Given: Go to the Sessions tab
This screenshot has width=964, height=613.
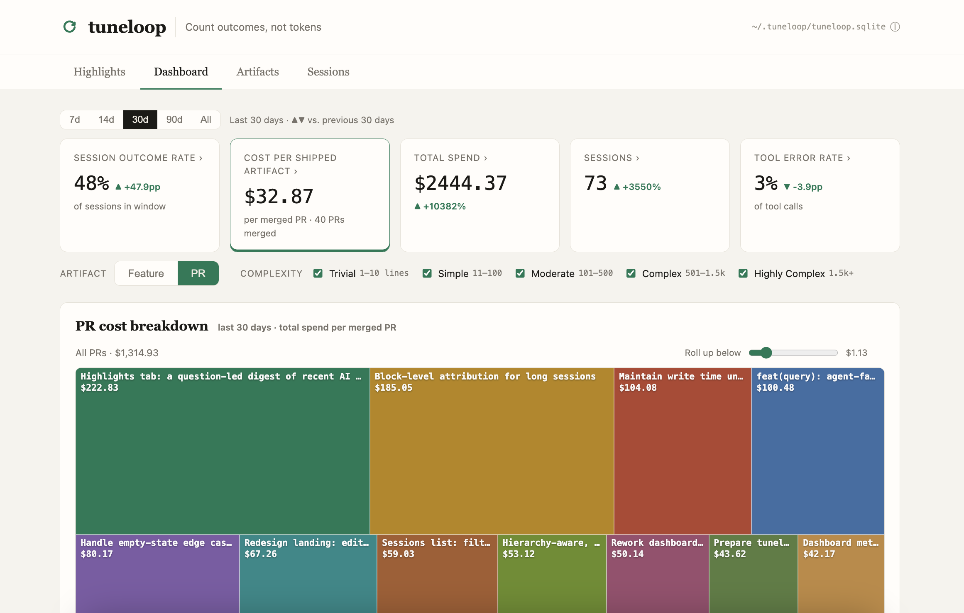Looking at the screenshot, I should tap(328, 72).
